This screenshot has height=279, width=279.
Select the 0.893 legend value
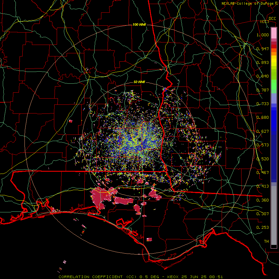263,62
